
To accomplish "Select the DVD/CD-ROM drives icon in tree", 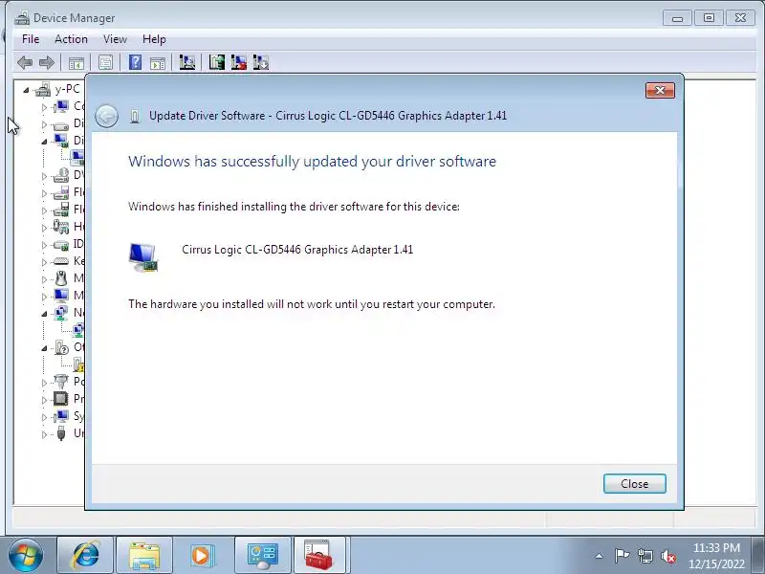I will click(61, 175).
